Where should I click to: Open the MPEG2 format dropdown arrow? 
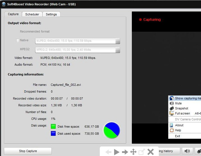118,50
